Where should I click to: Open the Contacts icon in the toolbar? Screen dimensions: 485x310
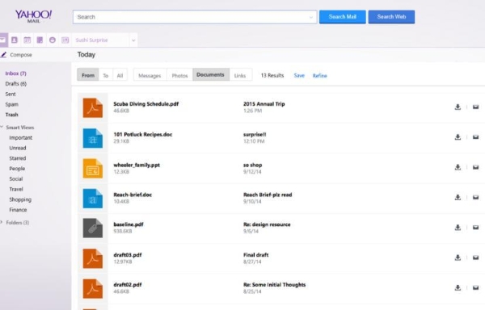click(x=15, y=40)
